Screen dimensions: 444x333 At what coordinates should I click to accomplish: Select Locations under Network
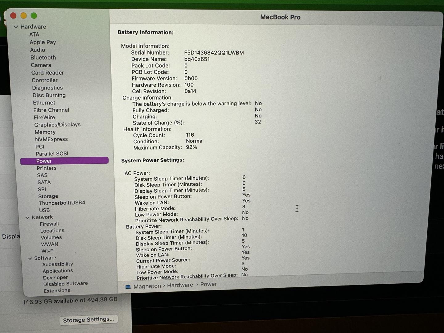pyautogui.click(x=52, y=231)
